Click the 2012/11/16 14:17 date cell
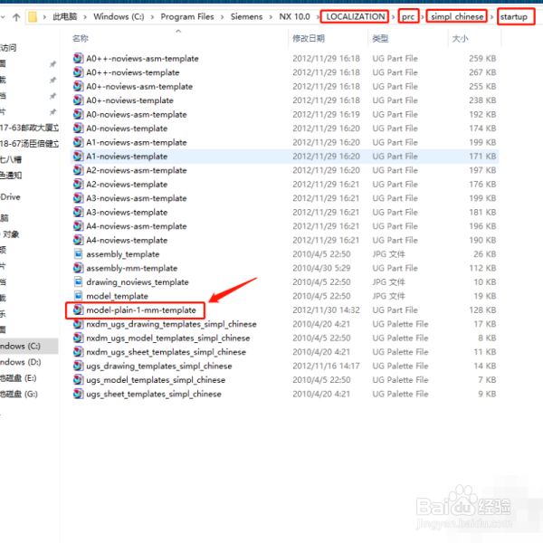Viewport: 543px width, 543px height. coord(326,366)
